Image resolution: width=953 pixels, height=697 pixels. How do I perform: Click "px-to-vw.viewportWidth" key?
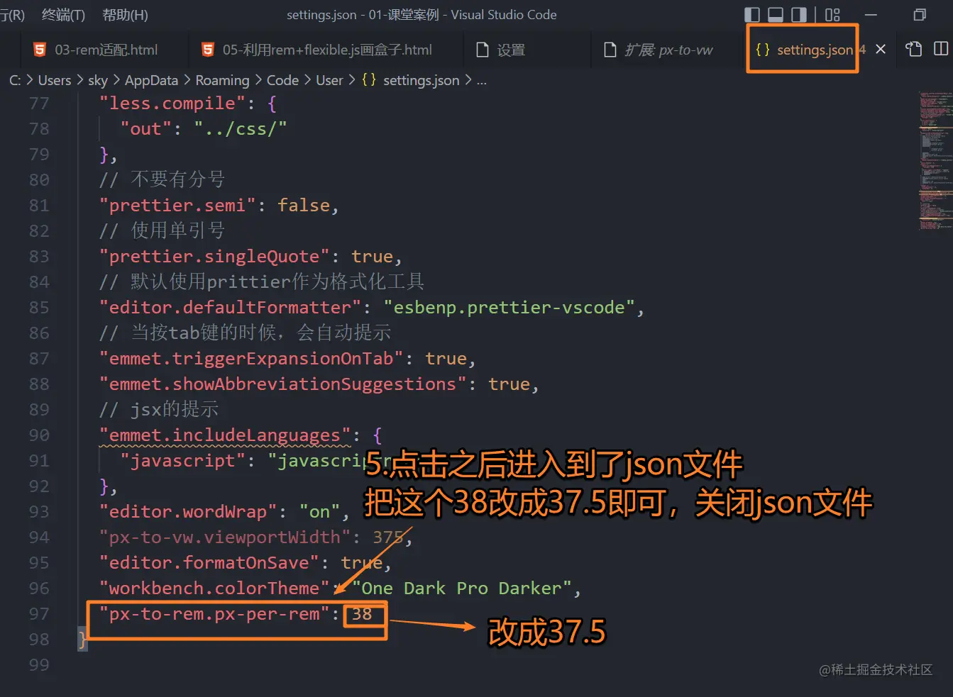[x=225, y=537]
